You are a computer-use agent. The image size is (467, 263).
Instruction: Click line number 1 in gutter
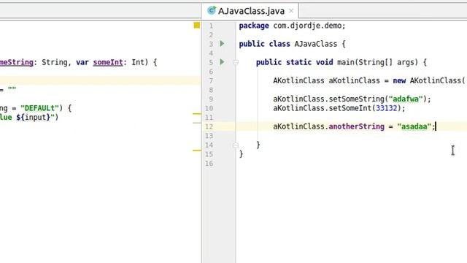(211, 26)
